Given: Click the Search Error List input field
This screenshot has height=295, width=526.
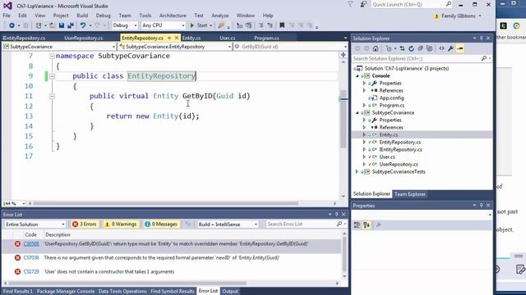Looking at the screenshot, I should tap(302, 224).
